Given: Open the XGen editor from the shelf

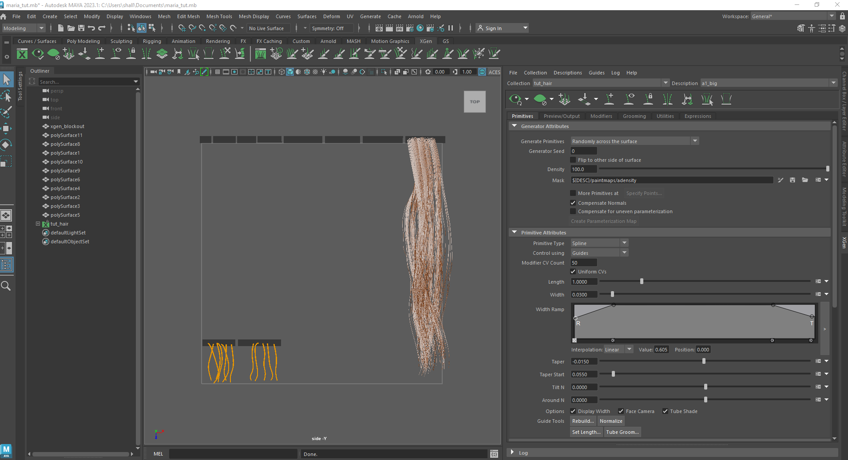Looking at the screenshot, I should [22, 54].
